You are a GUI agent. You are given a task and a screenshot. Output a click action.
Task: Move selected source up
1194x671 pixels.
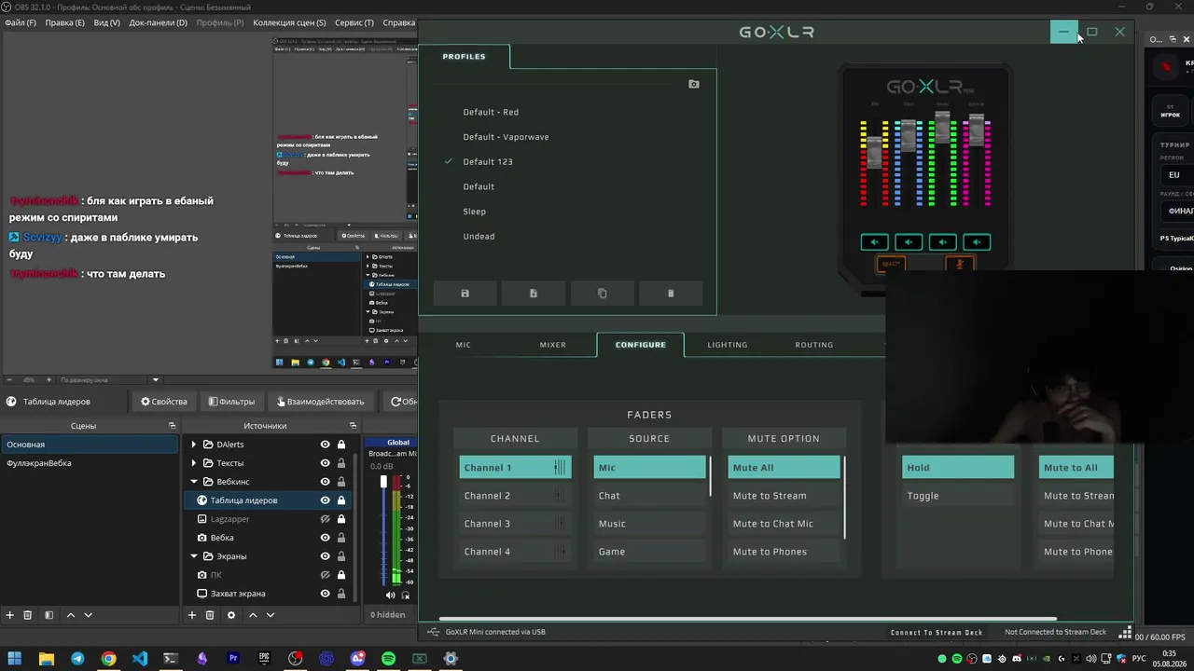click(x=253, y=615)
